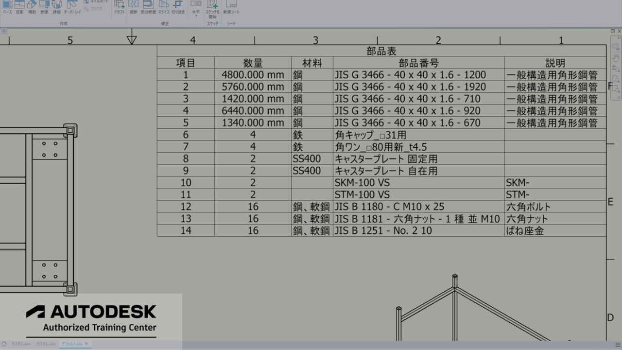The height and width of the screenshot is (350, 622).
Task: Switch to the カスタム.iam document tab
Action: point(21,344)
